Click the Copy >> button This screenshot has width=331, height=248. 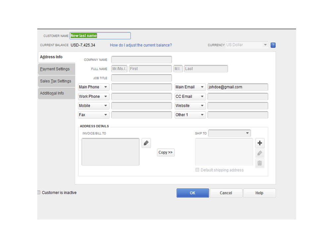166,152
